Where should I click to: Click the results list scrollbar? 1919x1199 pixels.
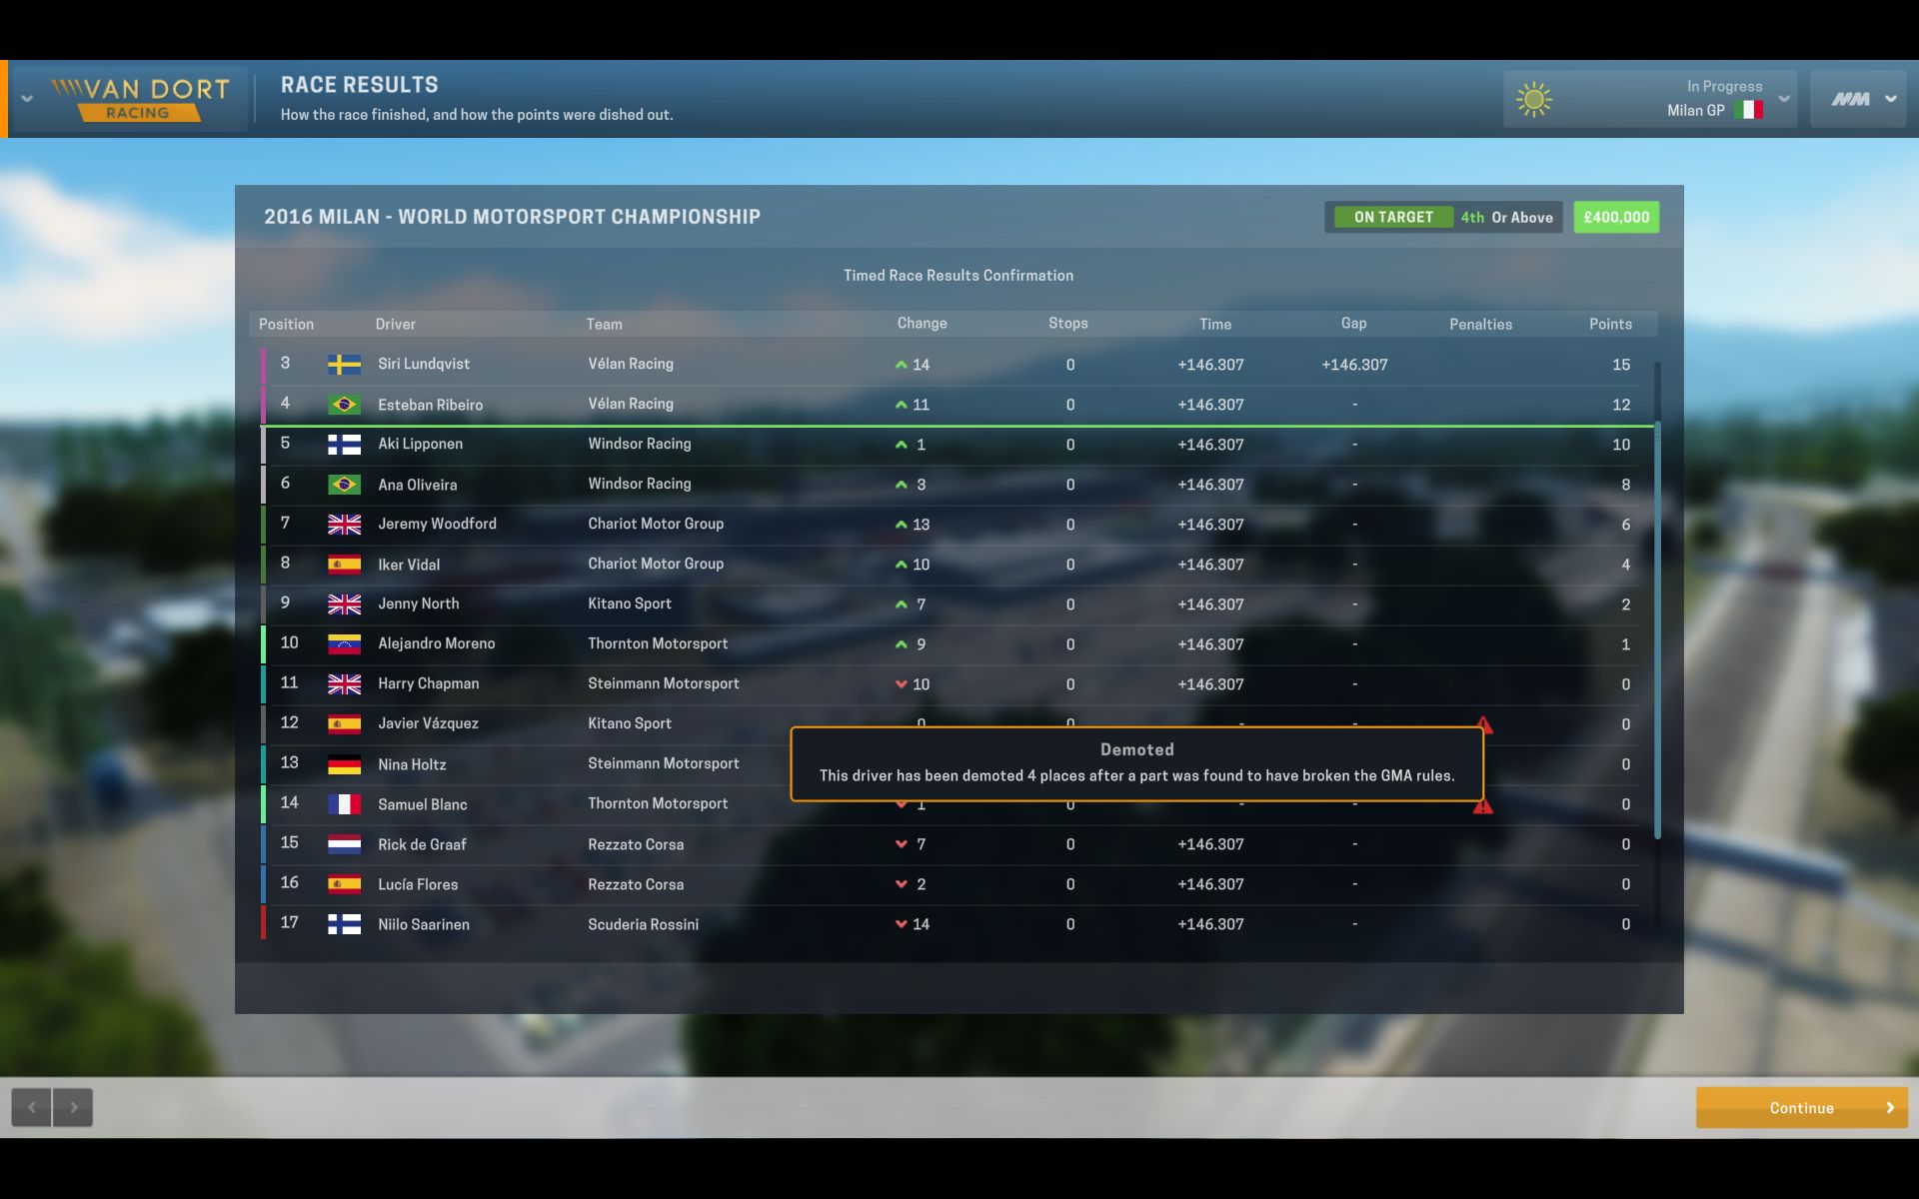(x=1657, y=629)
